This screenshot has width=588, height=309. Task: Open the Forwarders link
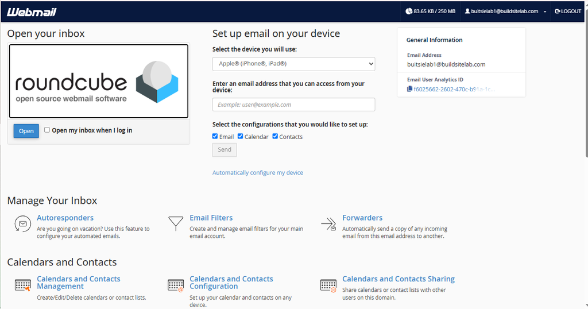point(362,218)
